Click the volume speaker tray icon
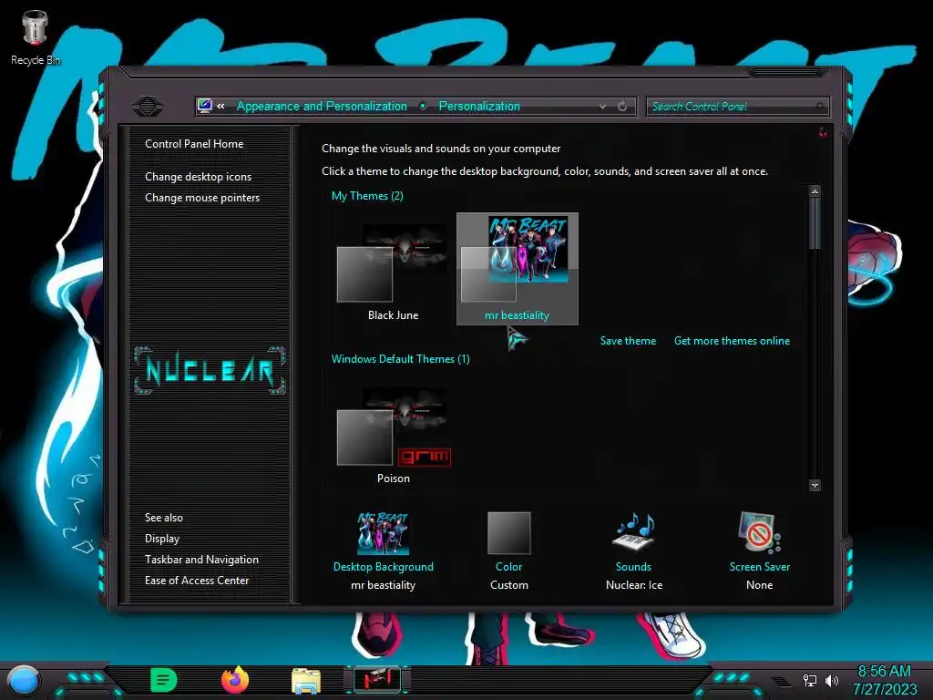The width and height of the screenshot is (933, 700). 832,680
